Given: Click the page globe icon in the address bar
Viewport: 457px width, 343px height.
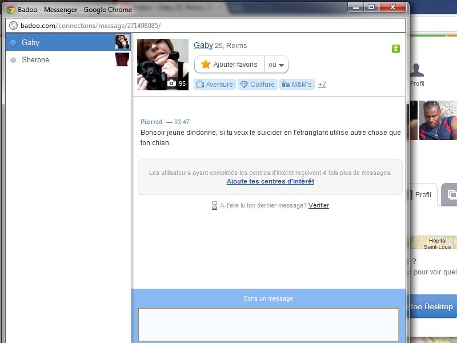Looking at the screenshot, I should [13, 25].
